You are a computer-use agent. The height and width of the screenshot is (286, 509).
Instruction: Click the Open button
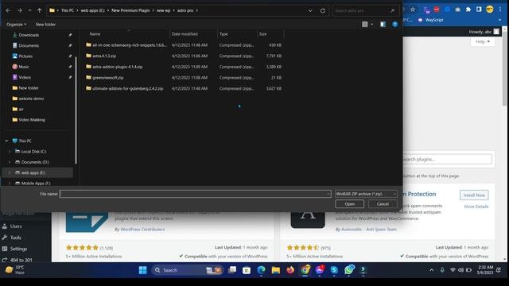click(x=350, y=204)
